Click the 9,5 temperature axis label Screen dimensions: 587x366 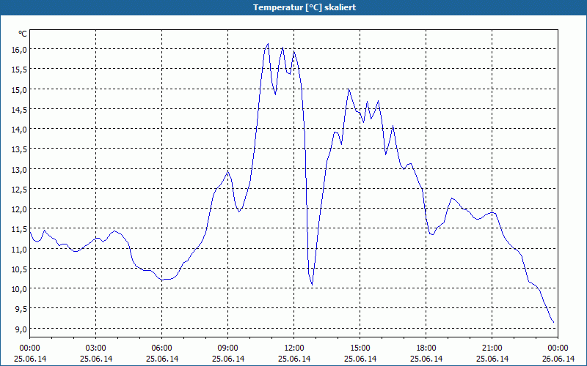[21, 309]
